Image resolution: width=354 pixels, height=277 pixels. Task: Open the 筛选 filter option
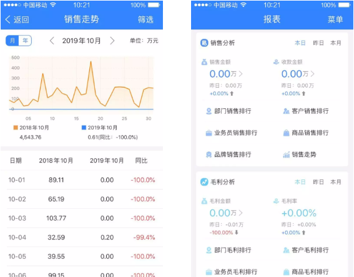tap(145, 19)
